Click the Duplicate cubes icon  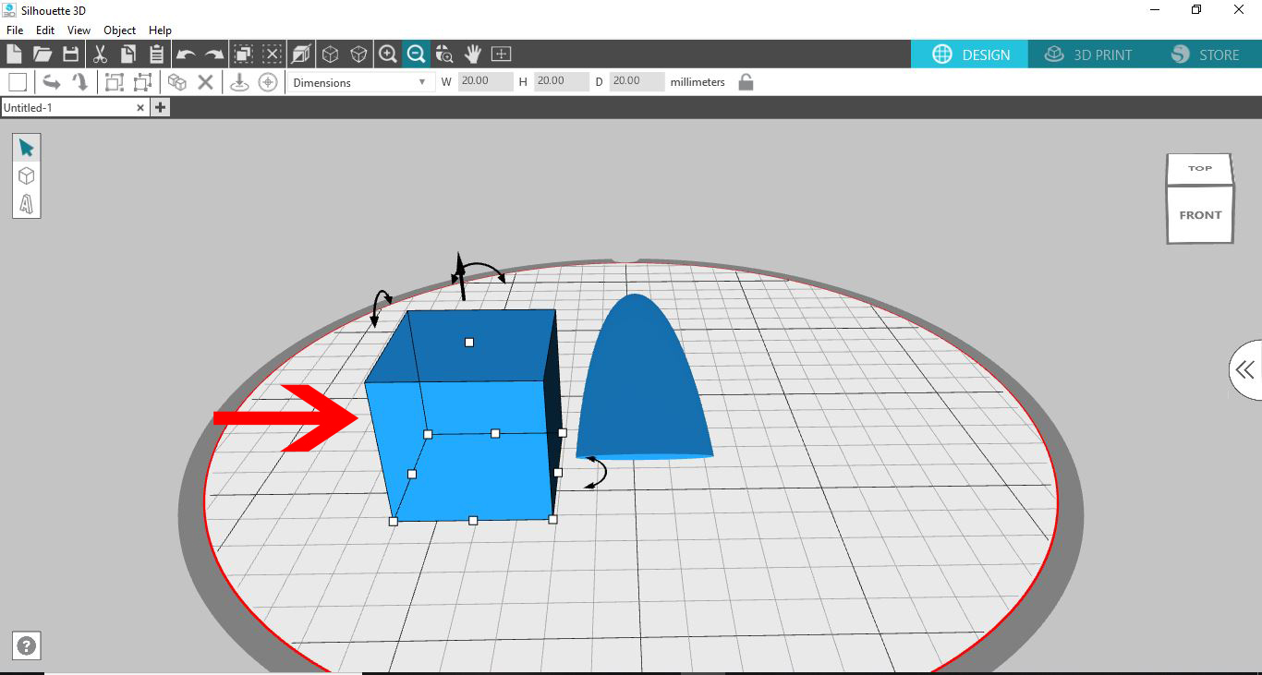177,82
